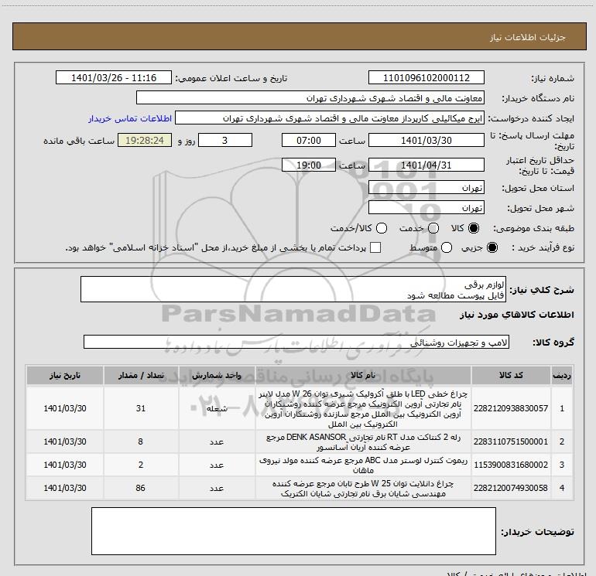The height and width of the screenshot is (576, 596).
Task: Click the unit شعله in row 1
Action: (x=217, y=409)
